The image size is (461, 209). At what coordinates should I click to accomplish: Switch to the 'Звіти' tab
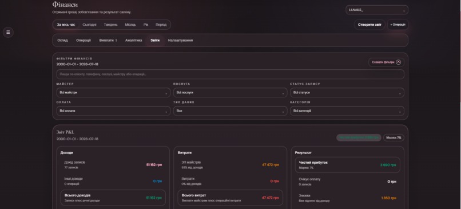155,40
